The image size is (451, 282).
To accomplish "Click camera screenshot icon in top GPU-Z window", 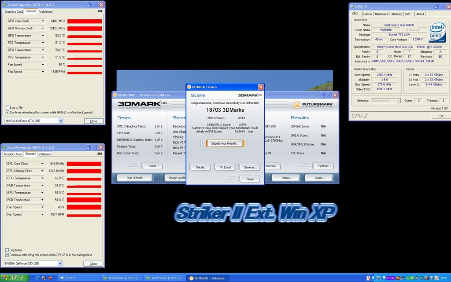I will (x=100, y=11).
